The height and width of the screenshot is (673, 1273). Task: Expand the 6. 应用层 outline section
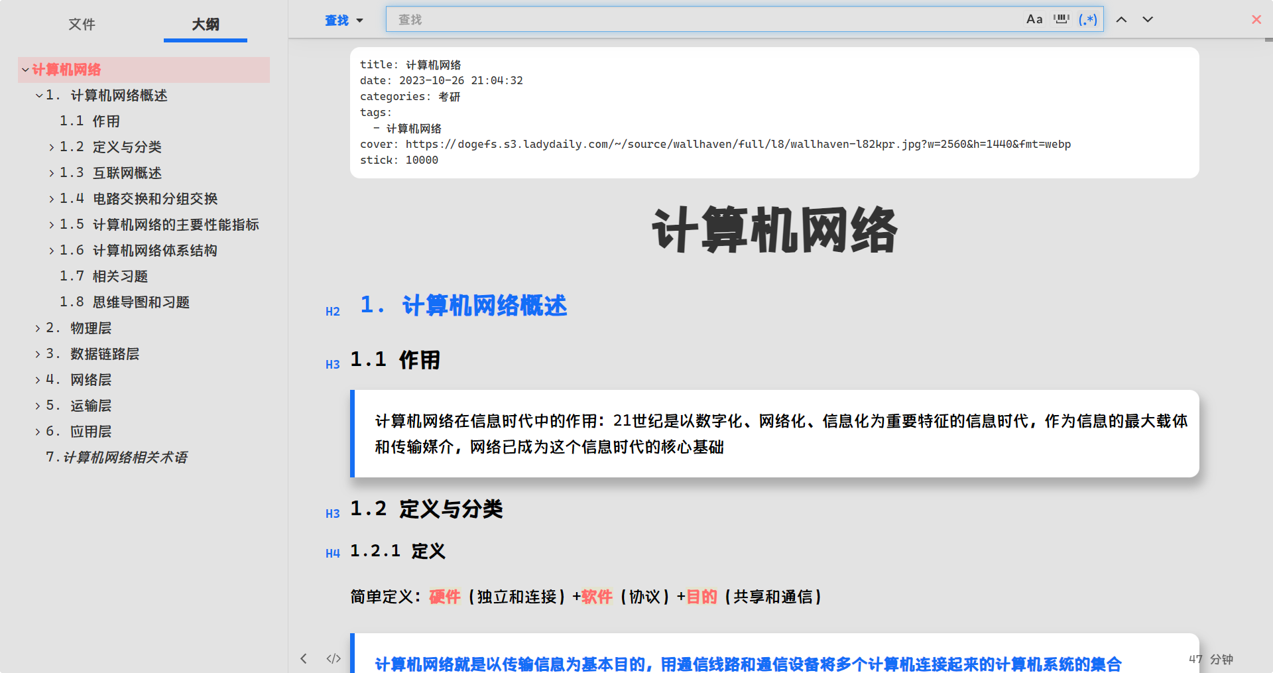(x=38, y=432)
